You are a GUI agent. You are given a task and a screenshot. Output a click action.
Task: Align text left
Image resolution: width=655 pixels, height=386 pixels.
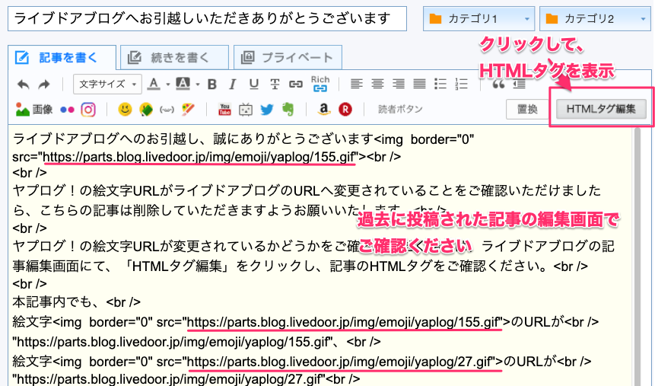tap(356, 84)
